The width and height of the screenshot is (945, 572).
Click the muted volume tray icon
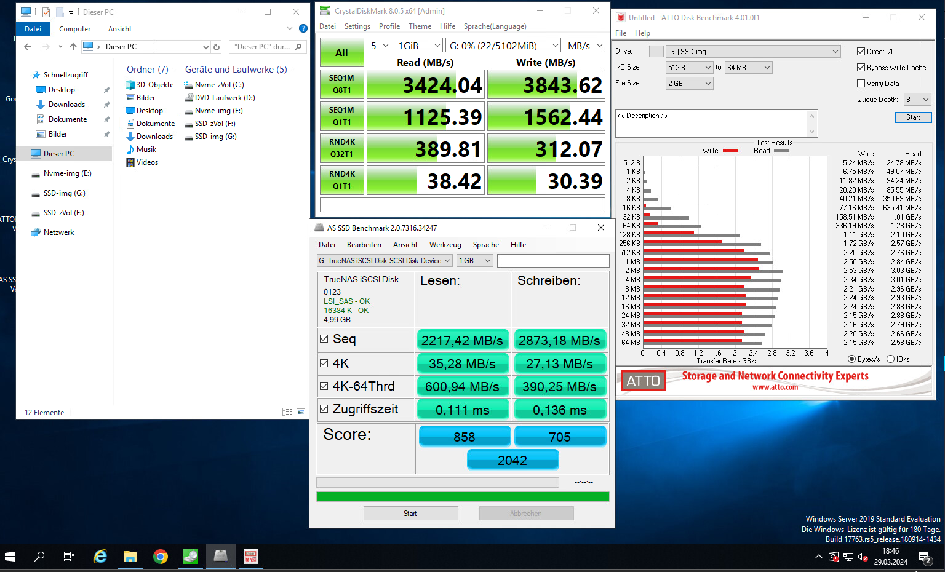863,557
